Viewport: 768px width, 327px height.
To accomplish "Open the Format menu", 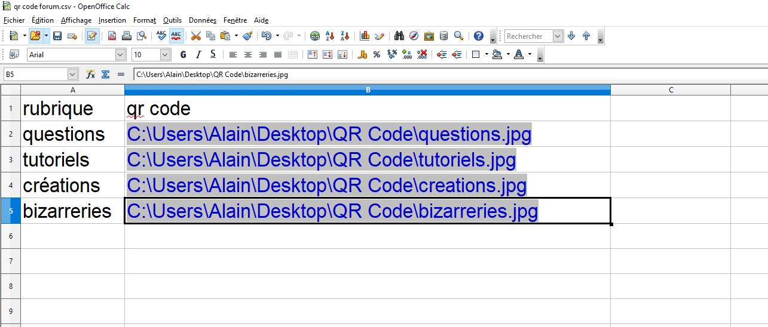I will tap(145, 20).
